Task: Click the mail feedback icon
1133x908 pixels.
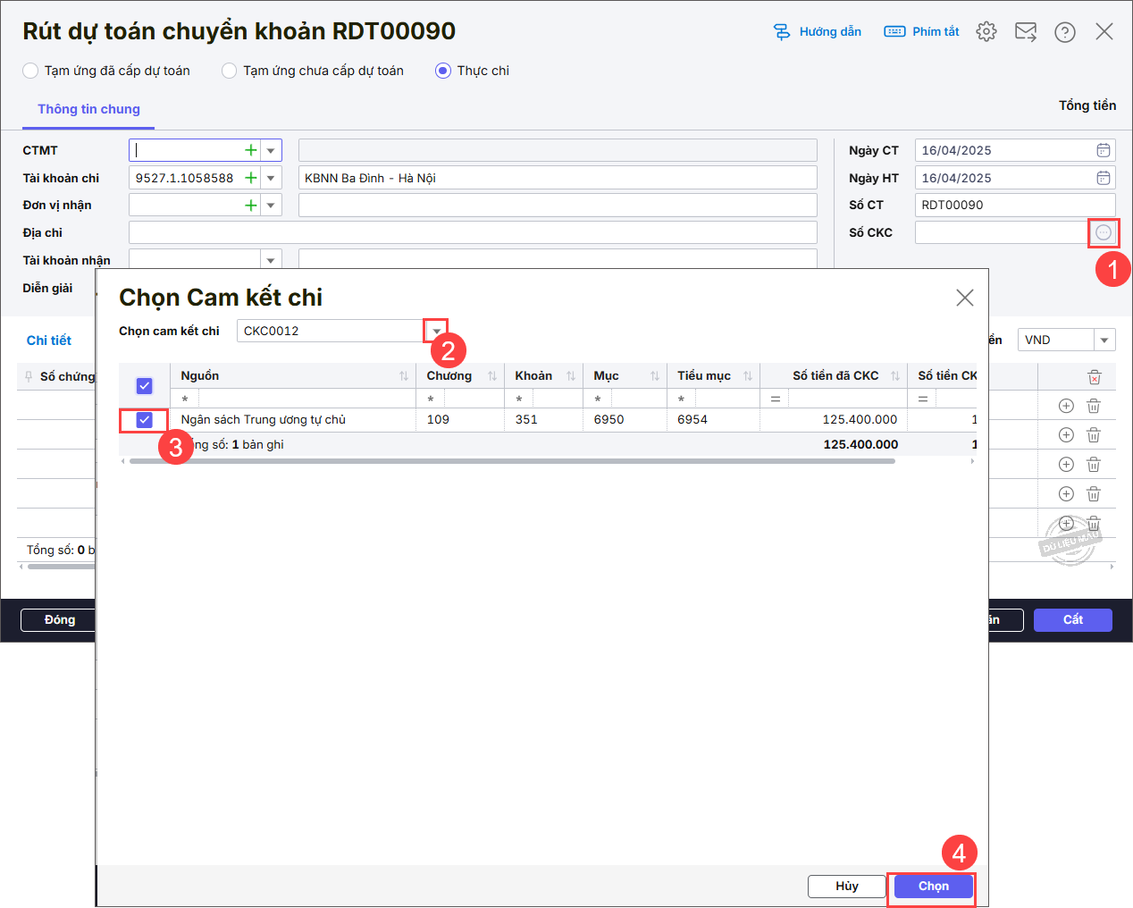Action: [x=1026, y=32]
